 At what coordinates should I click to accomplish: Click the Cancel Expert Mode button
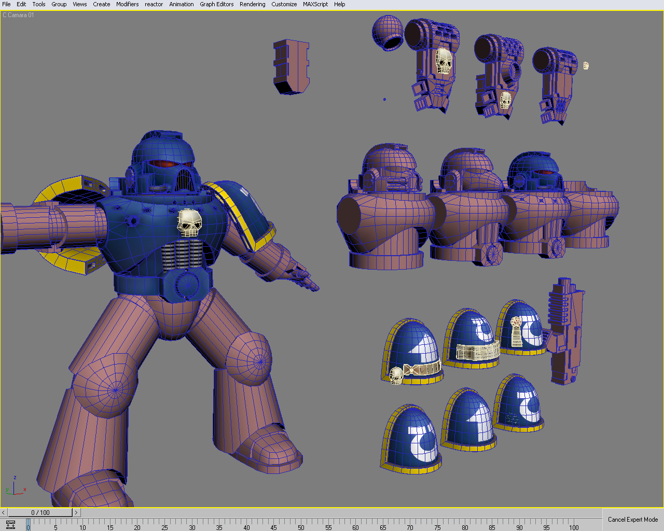pos(633,520)
